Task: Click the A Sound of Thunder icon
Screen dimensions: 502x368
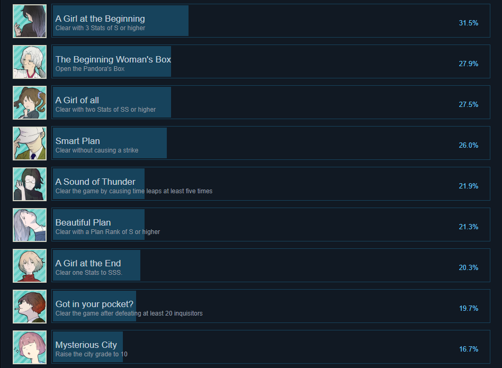Action: 30,184
